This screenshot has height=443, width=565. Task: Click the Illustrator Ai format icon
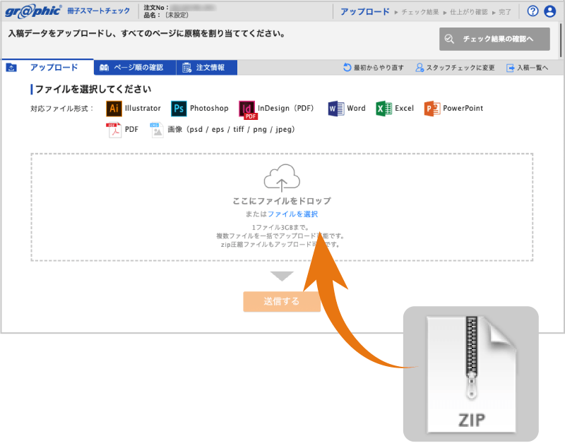click(114, 109)
